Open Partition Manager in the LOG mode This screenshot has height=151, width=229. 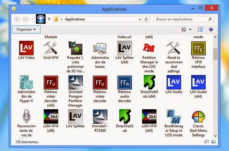tap(149, 48)
